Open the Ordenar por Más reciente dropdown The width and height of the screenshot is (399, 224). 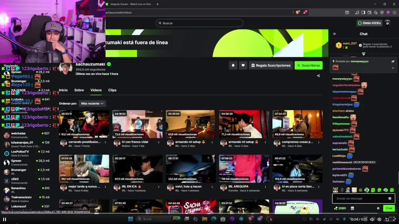pyautogui.click(x=92, y=103)
